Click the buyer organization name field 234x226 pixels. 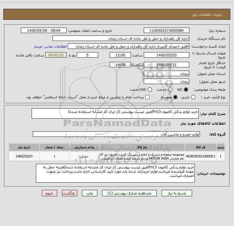click(x=121, y=39)
